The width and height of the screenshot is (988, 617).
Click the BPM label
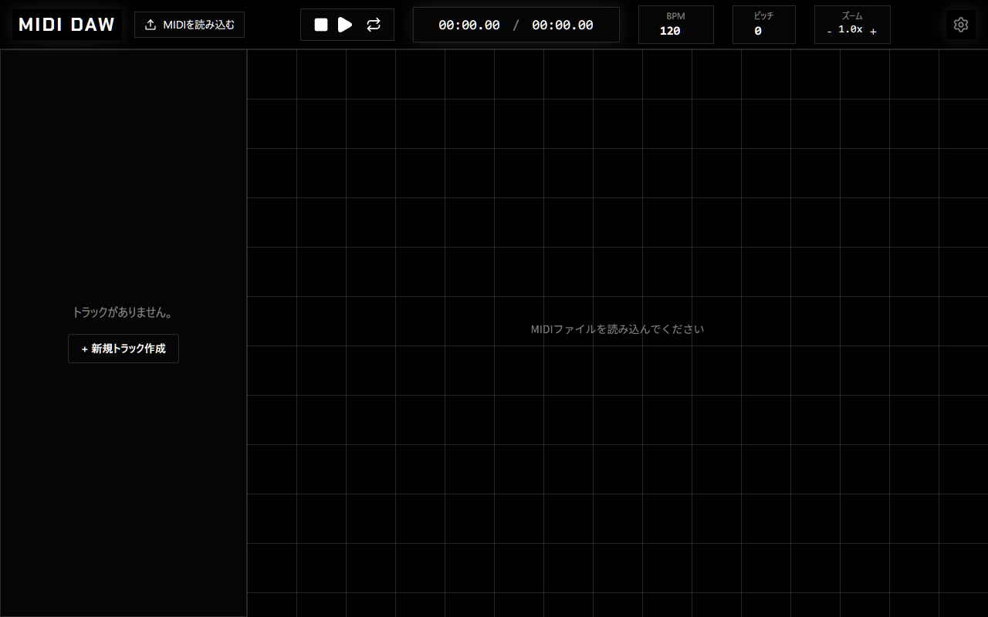(x=675, y=15)
